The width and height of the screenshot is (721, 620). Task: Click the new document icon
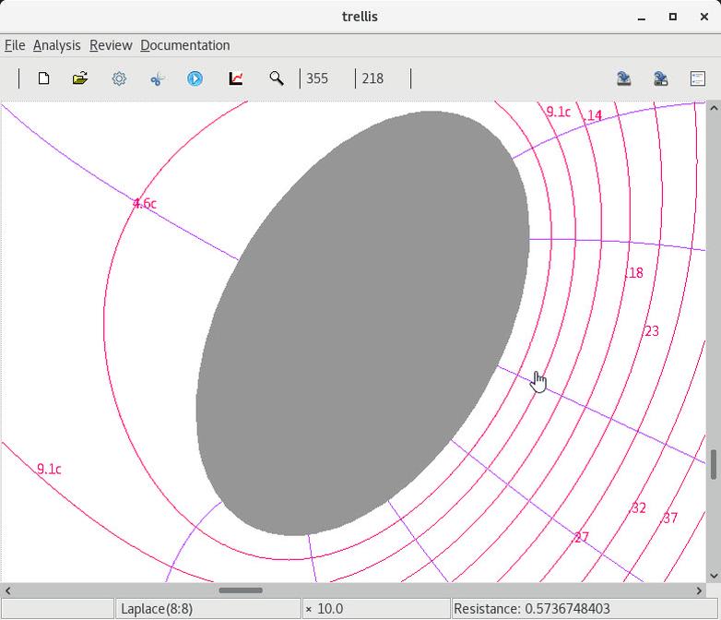pos(43,78)
